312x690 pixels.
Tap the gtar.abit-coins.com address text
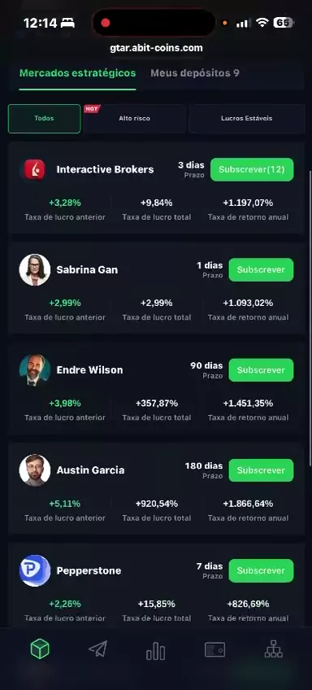[157, 48]
